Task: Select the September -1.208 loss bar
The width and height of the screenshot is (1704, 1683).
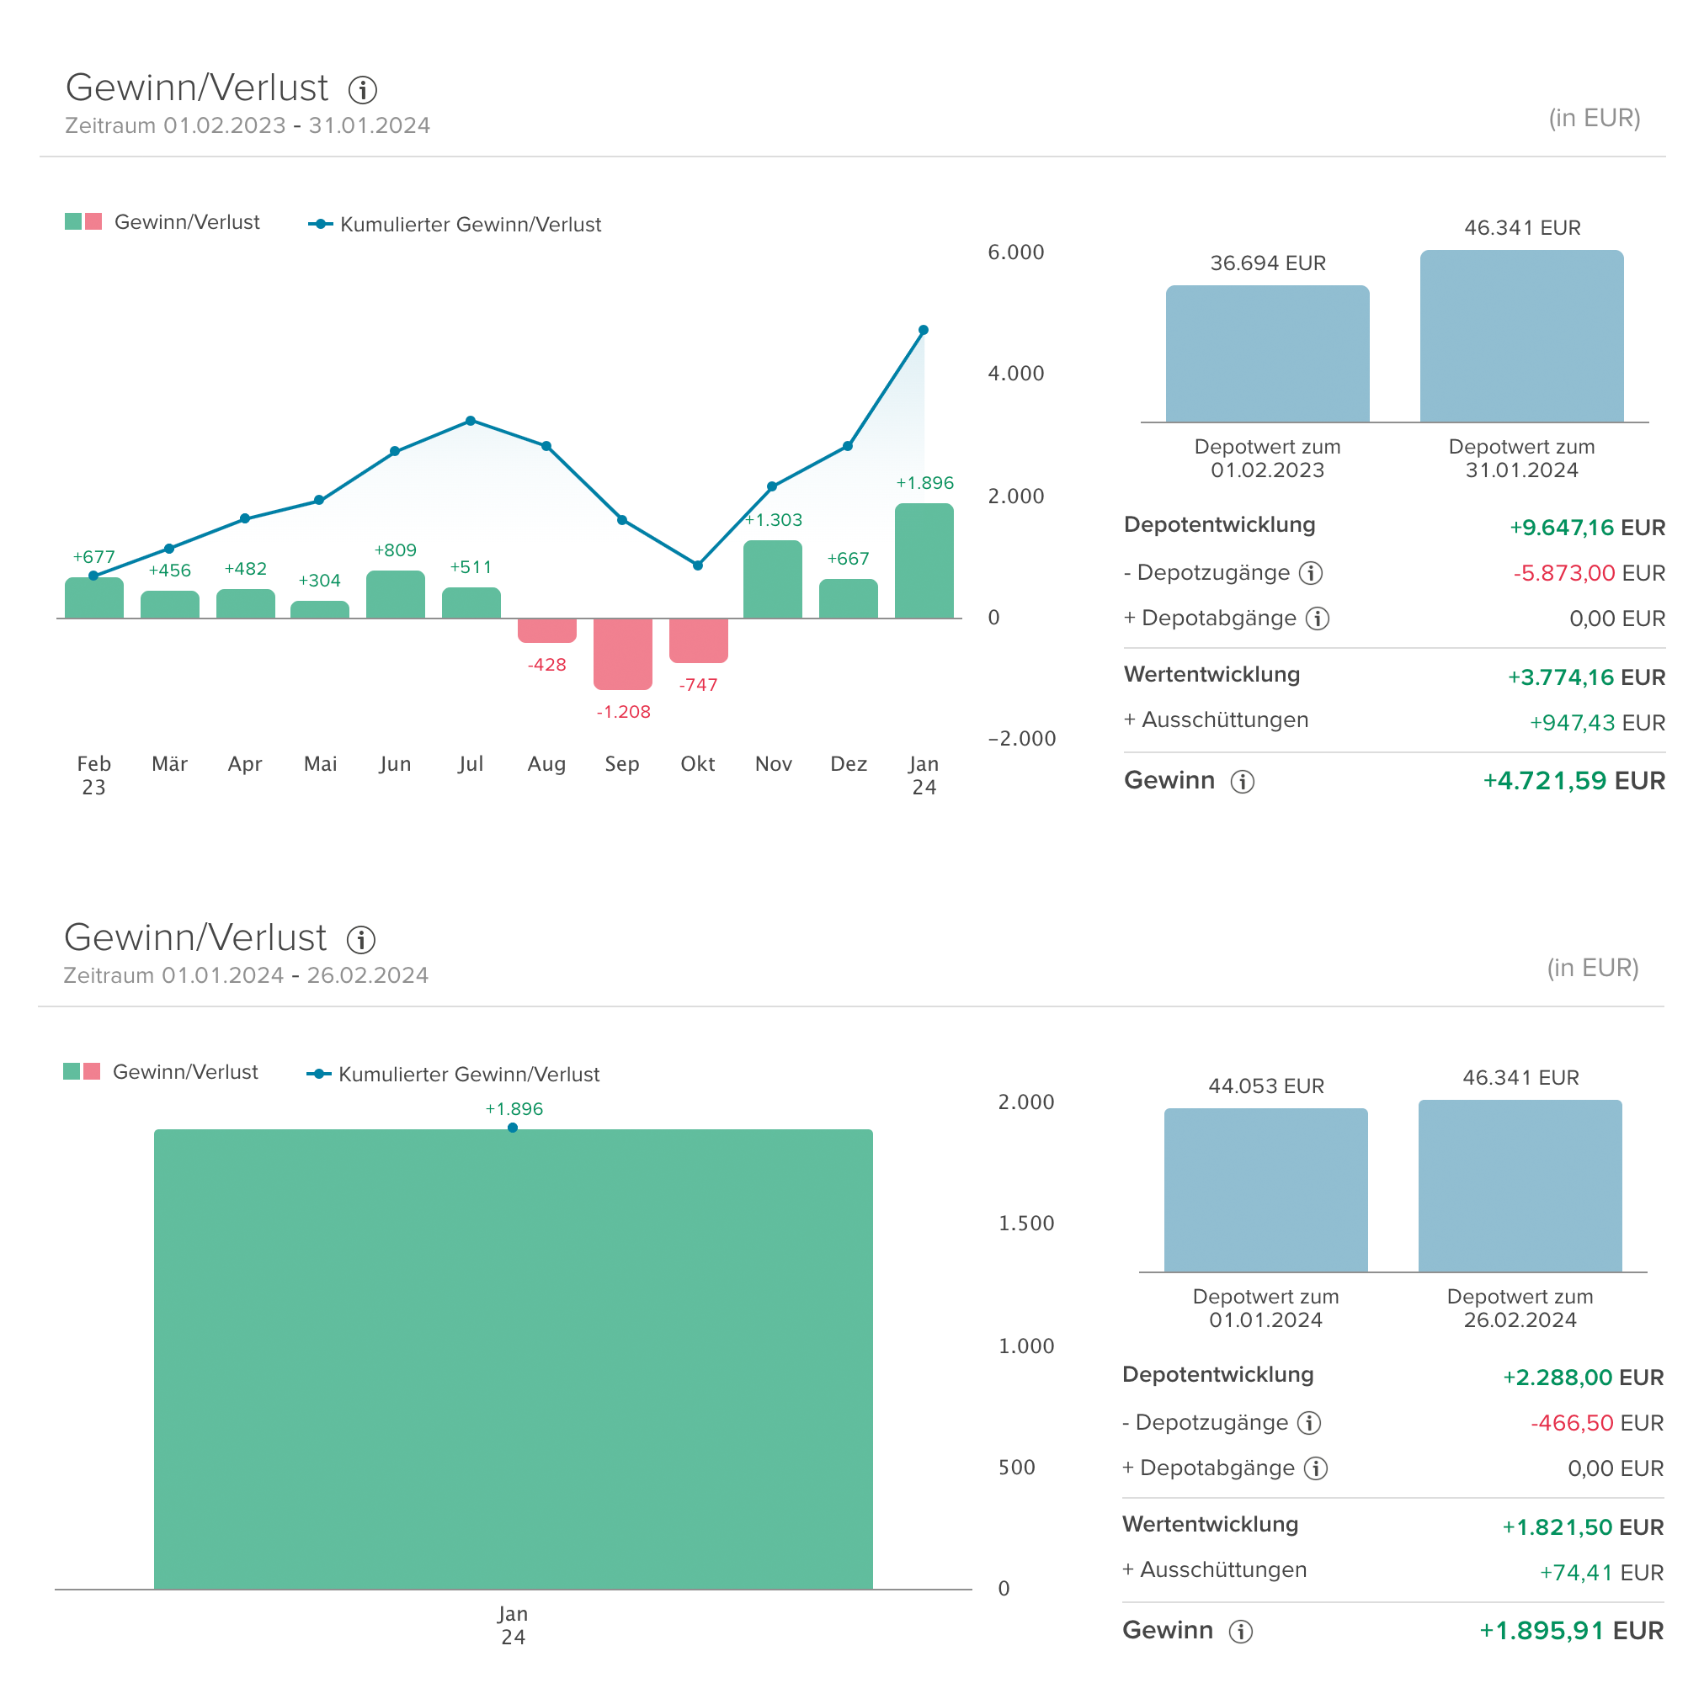Action: click(x=623, y=653)
